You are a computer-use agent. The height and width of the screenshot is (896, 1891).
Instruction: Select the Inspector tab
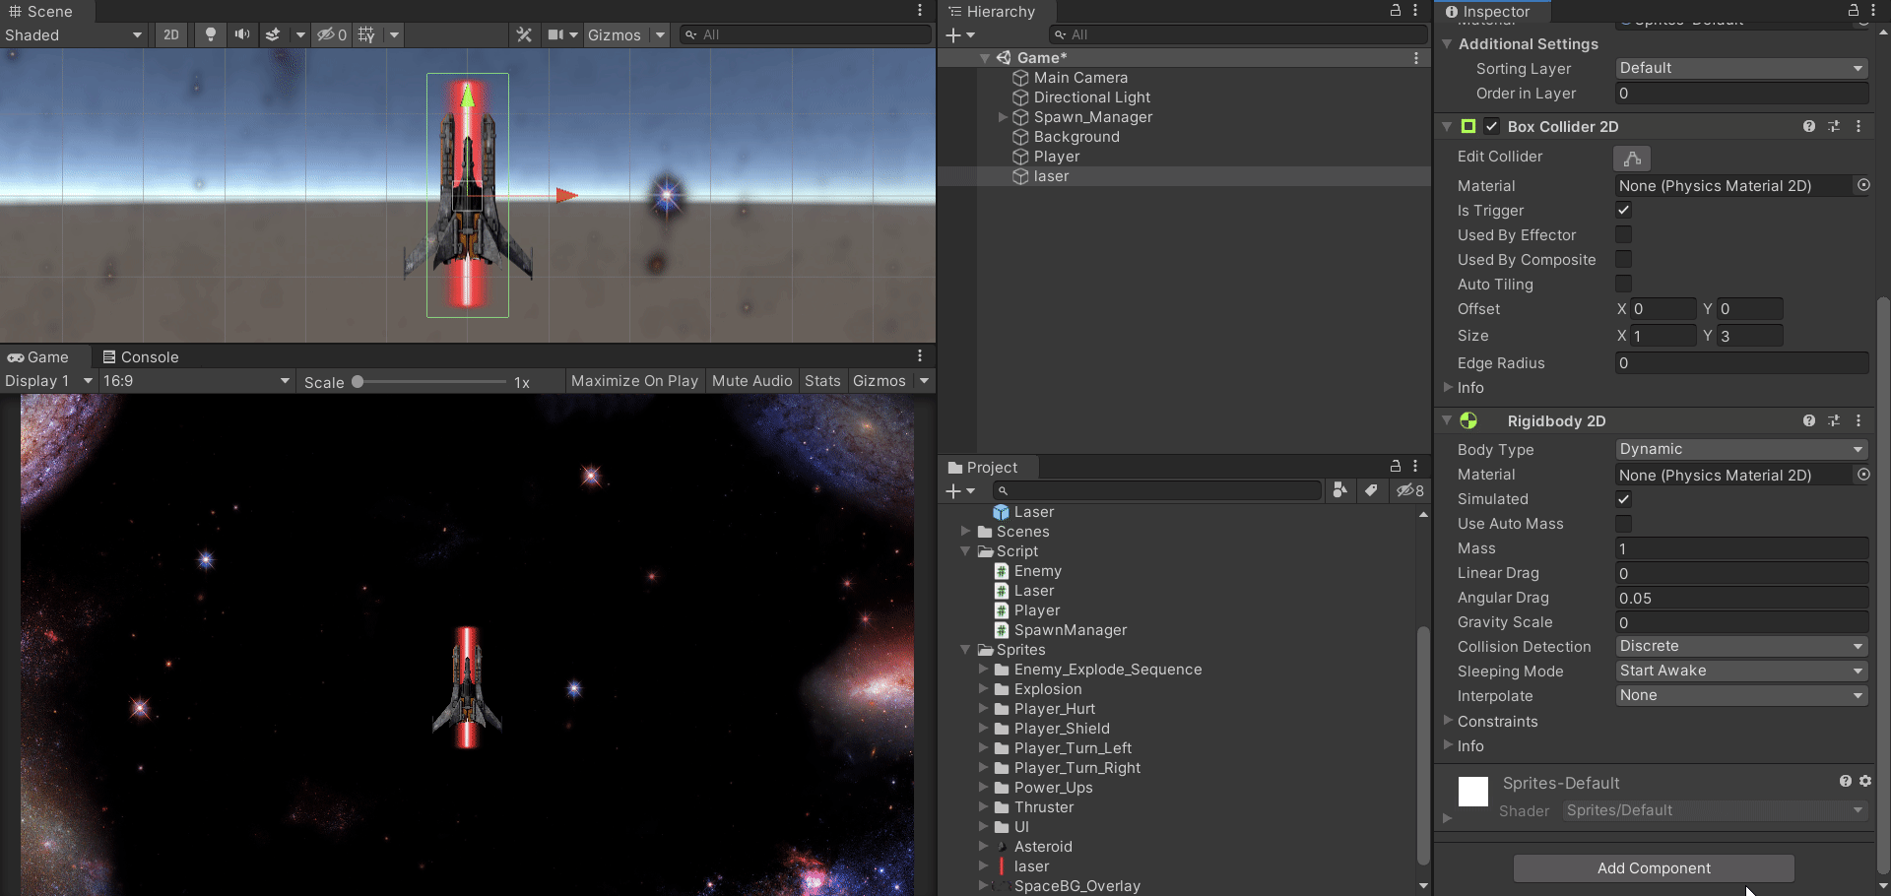(x=1487, y=11)
